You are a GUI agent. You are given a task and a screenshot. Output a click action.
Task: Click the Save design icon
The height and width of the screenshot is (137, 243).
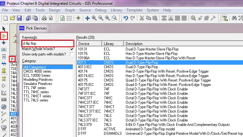pos(19,18)
